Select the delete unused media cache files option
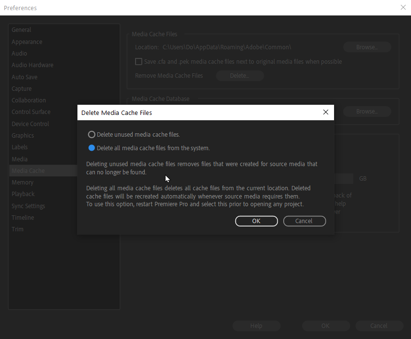Screen dimensions: 411x339 pyautogui.click(x=91, y=134)
